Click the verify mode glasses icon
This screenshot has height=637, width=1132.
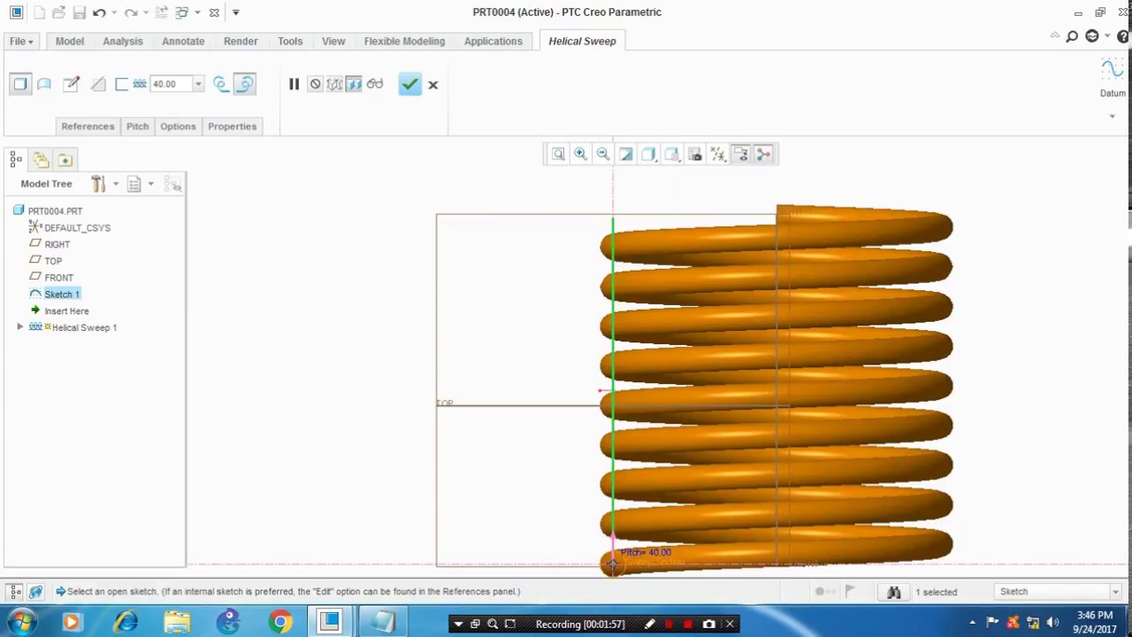pyautogui.click(x=375, y=84)
